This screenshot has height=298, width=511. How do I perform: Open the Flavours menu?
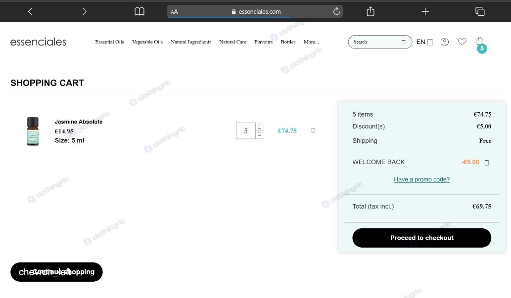pyautogui.click(x=263, y=42)
